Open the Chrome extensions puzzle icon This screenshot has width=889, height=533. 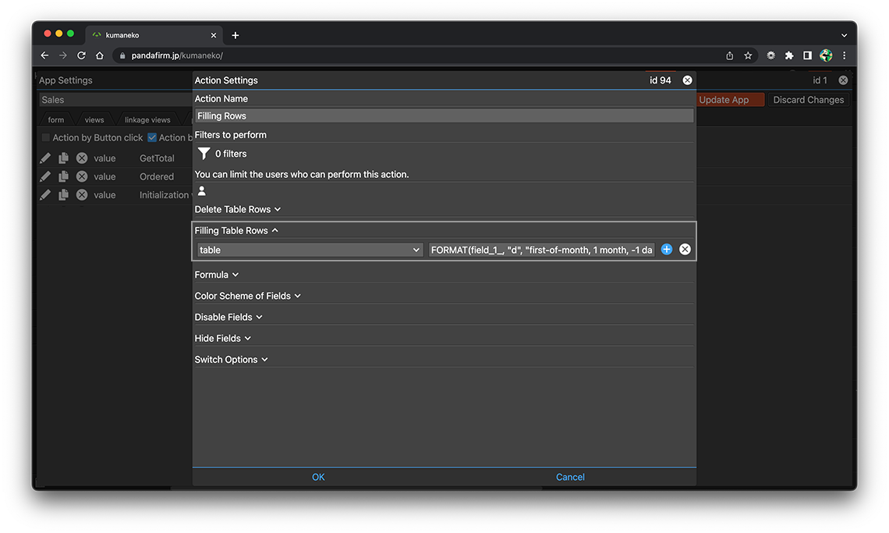[789, 55]
